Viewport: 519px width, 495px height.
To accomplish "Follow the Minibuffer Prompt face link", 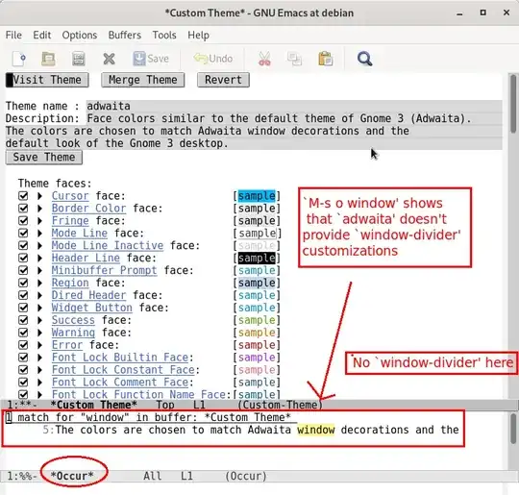I will 104,270.
